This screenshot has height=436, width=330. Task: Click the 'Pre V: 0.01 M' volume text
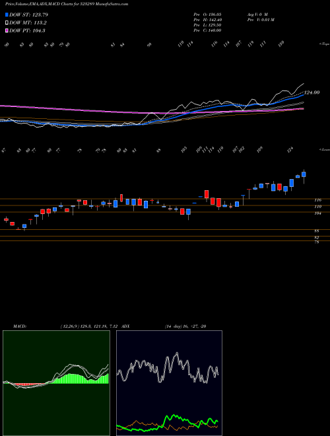[261, 20]
